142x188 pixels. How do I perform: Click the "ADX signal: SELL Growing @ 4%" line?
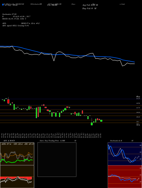click(x=16, y=26)
